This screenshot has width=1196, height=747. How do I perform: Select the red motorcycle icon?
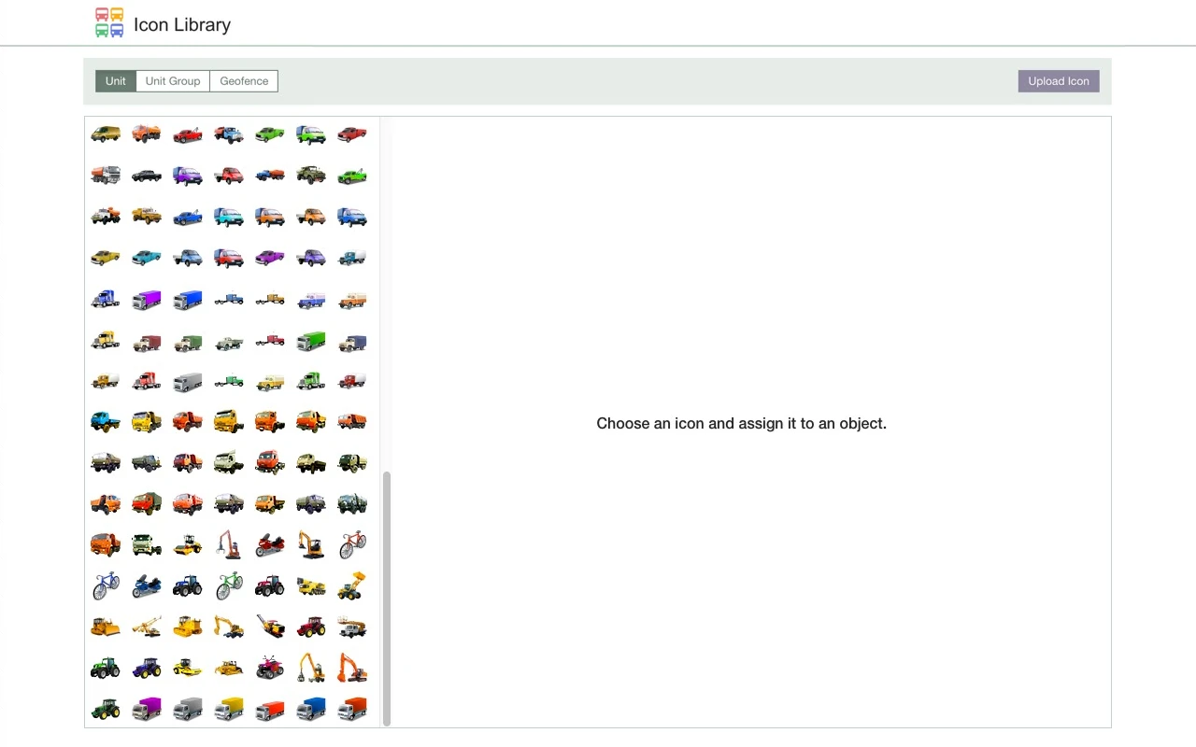pos(270,544)
